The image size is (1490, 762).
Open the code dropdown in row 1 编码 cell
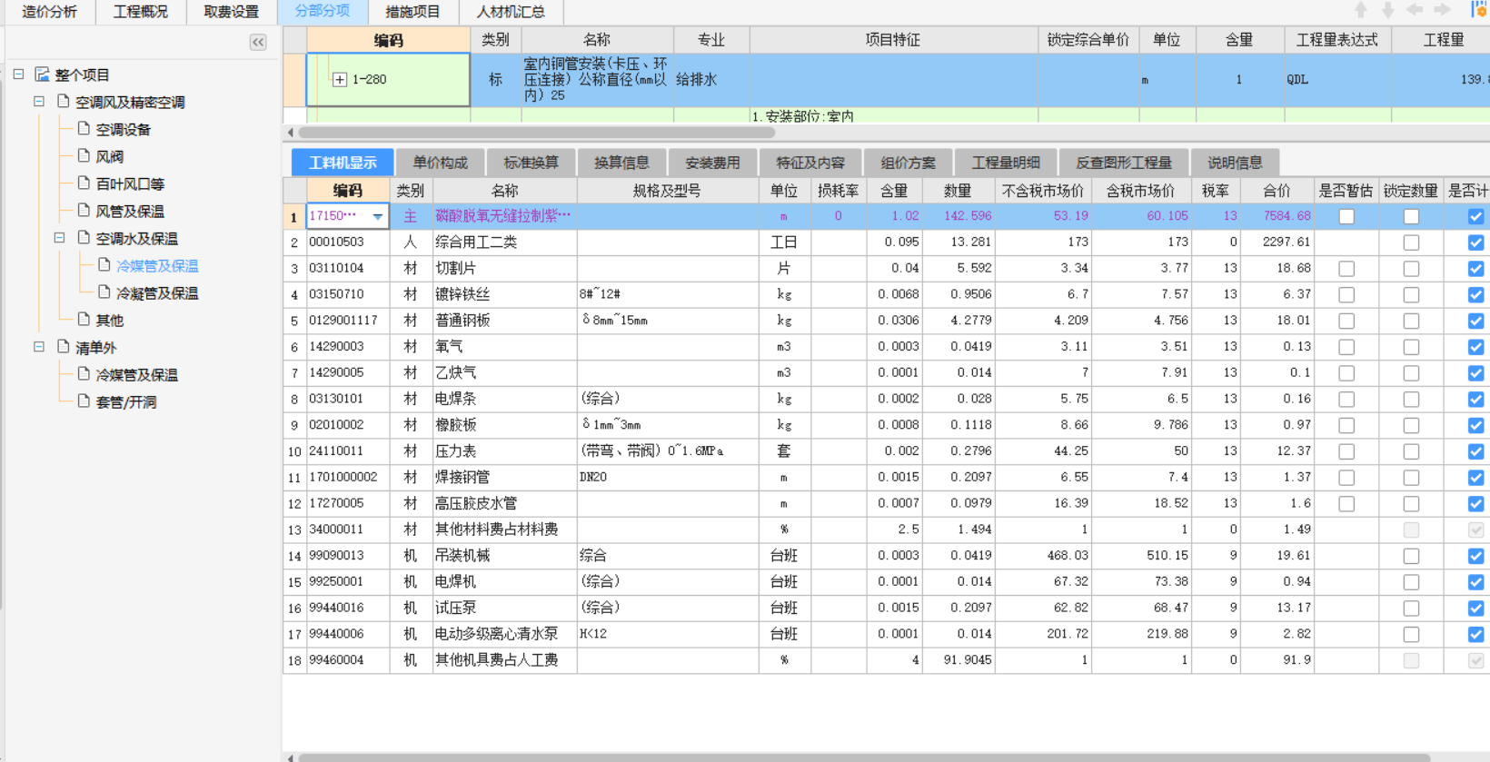[377, 216]
